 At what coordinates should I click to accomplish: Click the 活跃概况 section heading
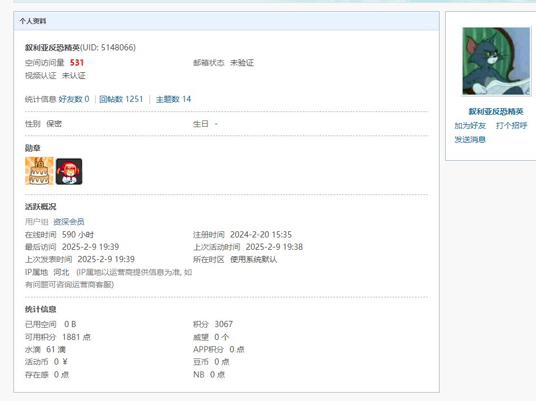click(41, 207)
